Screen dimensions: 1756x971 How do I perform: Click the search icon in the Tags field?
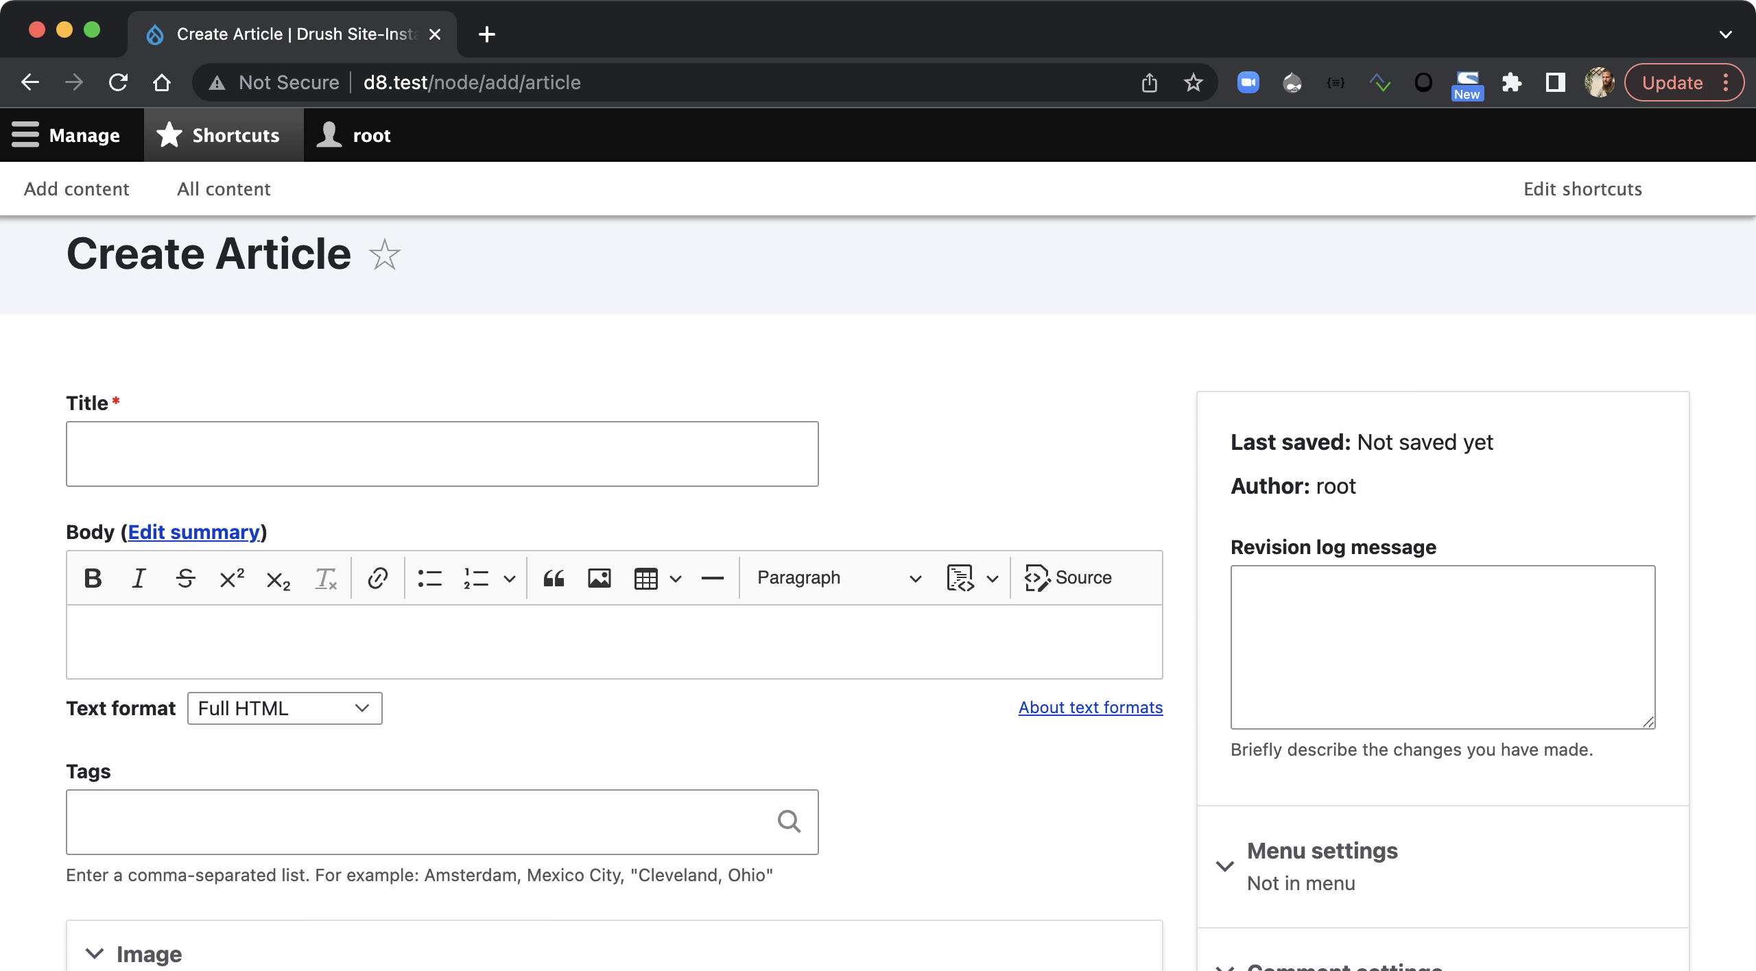click(790, 822)
